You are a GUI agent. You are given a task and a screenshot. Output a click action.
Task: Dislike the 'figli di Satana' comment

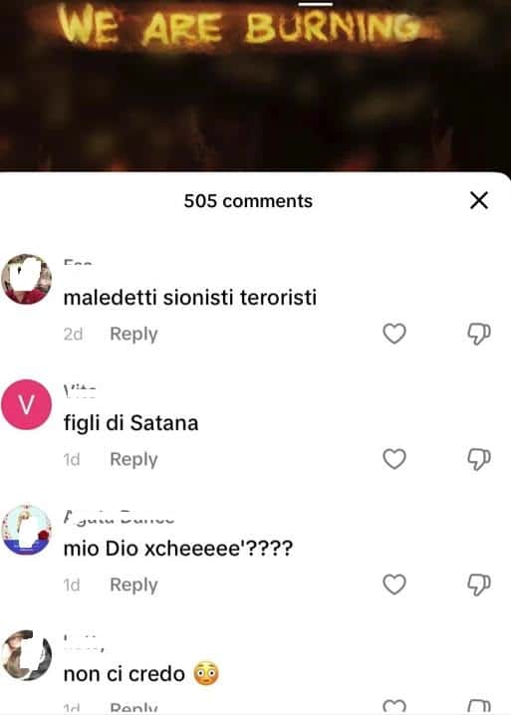coord(479,459)
